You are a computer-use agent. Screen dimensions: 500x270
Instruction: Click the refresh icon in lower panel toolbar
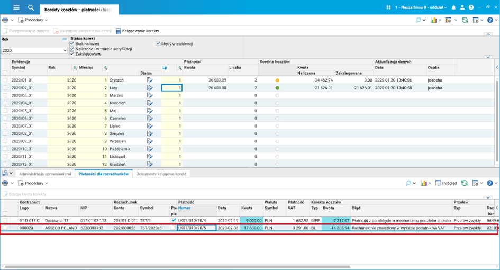[x=465, y=183]
